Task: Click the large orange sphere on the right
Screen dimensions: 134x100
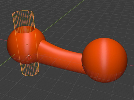Action: [105, 60]
